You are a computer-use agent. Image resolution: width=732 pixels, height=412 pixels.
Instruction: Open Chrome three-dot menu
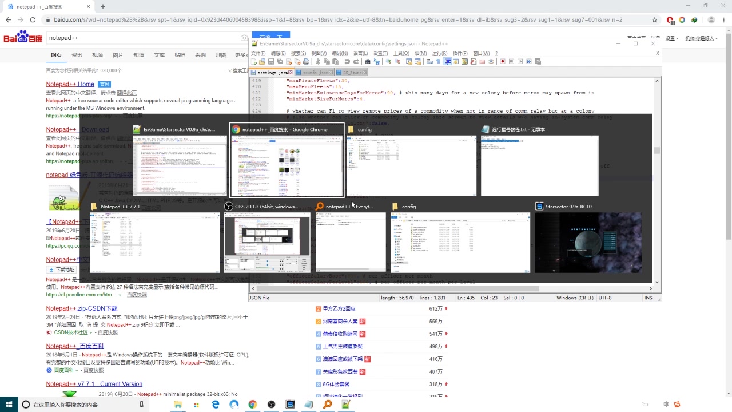(x=723, y=19)
